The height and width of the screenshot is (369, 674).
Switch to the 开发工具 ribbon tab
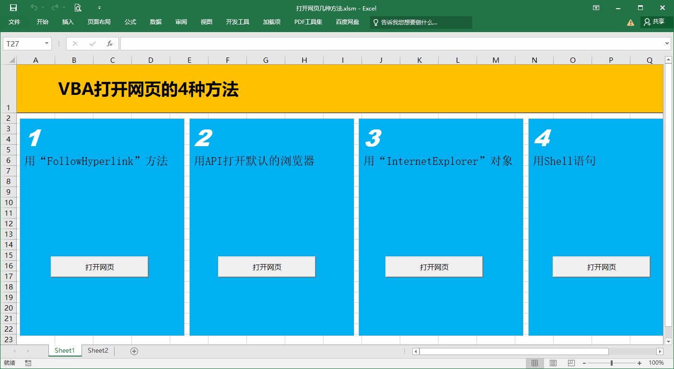point(237,22)
